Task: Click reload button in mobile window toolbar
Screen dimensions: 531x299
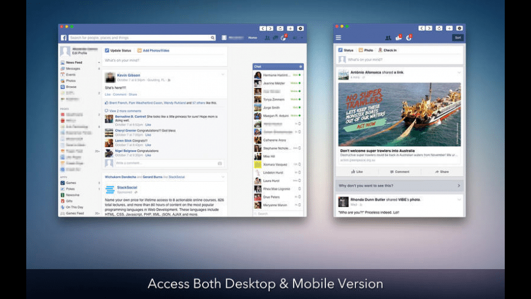Action: click(439, 28)
